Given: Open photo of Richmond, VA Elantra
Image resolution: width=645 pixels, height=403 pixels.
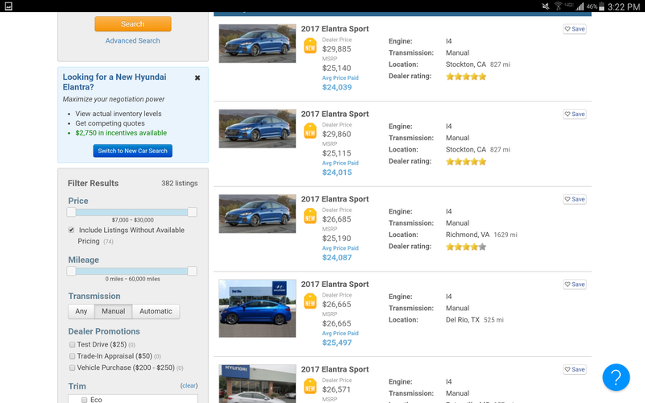Looking at the screenshot, I should 257,214.
